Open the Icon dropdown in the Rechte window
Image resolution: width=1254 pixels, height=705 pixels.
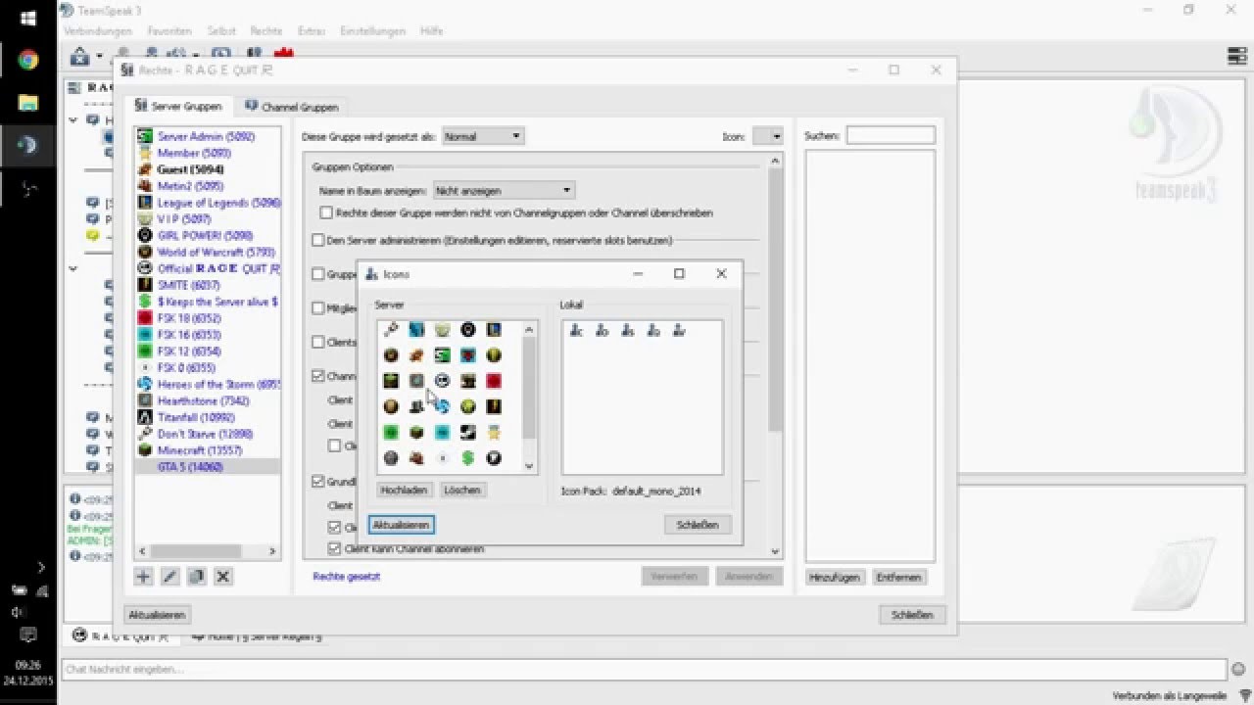767,136
